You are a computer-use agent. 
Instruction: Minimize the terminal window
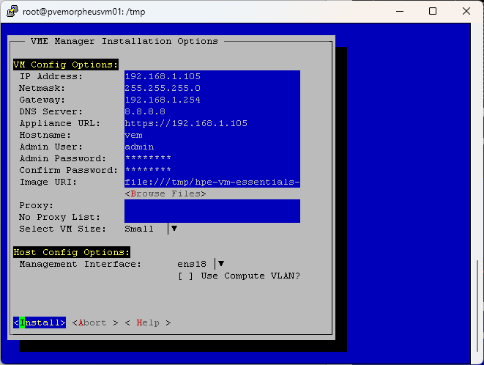(399, 11)
